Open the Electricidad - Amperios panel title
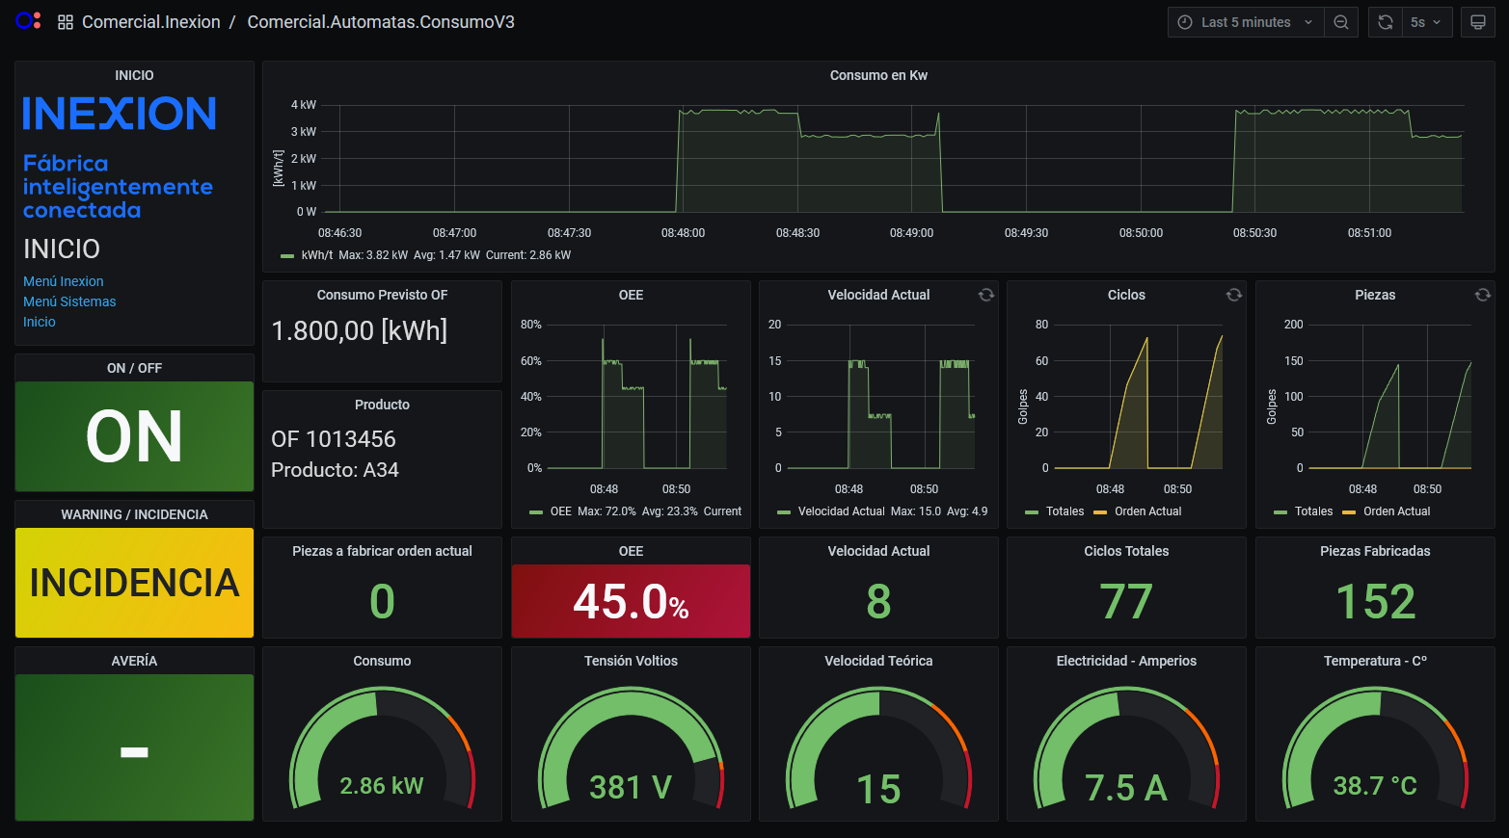Viewport: 1509px width, 838px height. (1126, 661)
